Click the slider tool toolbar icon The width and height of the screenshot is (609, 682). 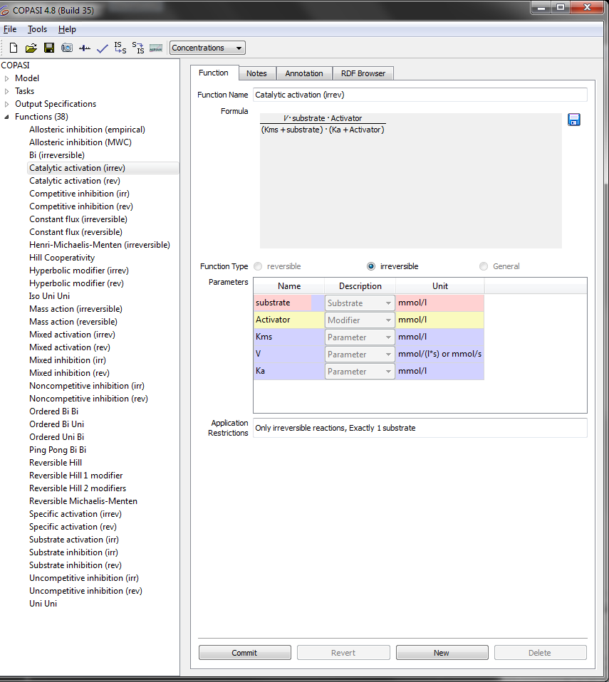click(x=84, y=48)
